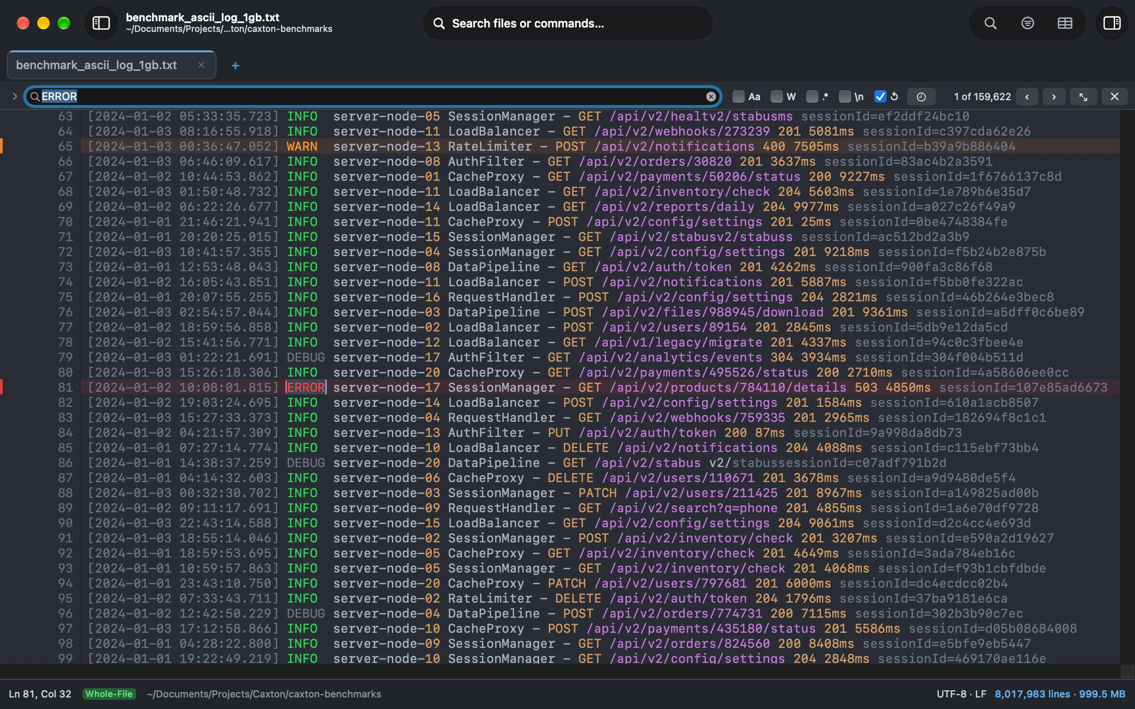This screenshot has width=1135, height=709.
Task: Click WARN on line 65
Action: [x=302, y=146]
